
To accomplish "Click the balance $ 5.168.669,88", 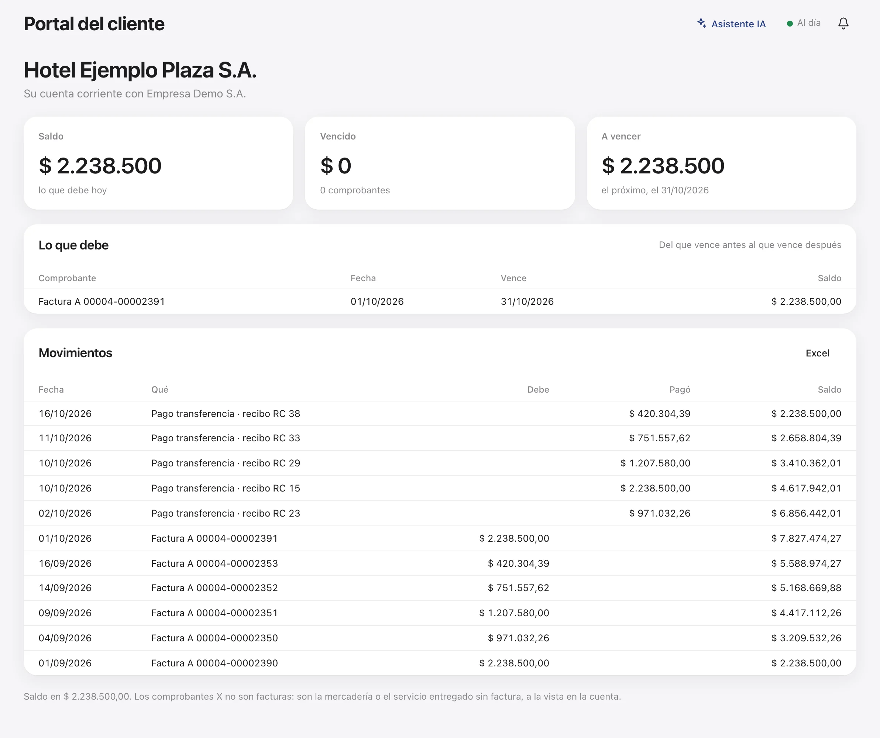I will (x=806, y=588).
